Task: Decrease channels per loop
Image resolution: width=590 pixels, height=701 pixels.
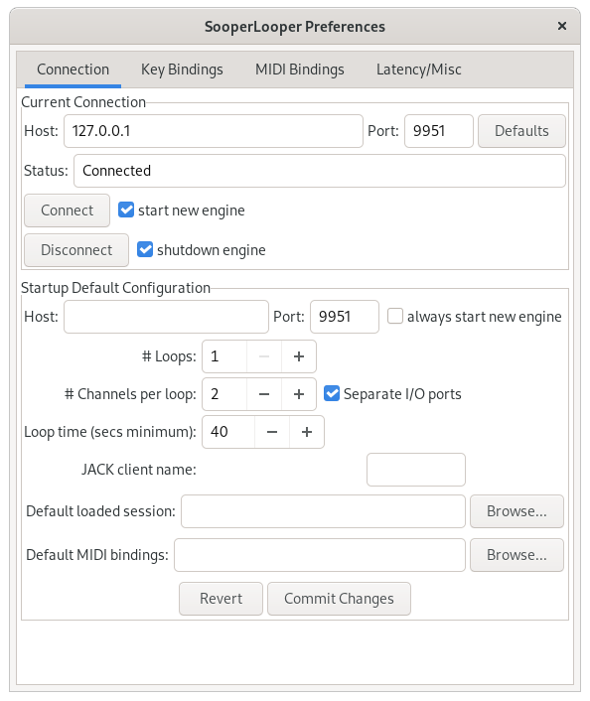Action: pos(264,394)
